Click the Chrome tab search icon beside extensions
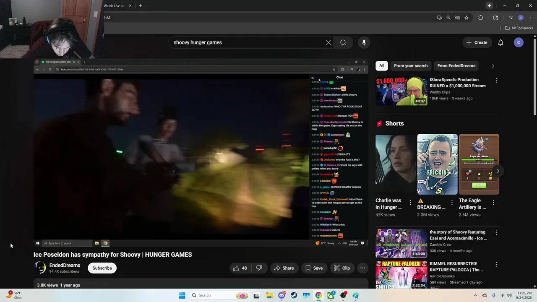The width and height of the screenshot is (537, 302). click(x=495, y=18)
